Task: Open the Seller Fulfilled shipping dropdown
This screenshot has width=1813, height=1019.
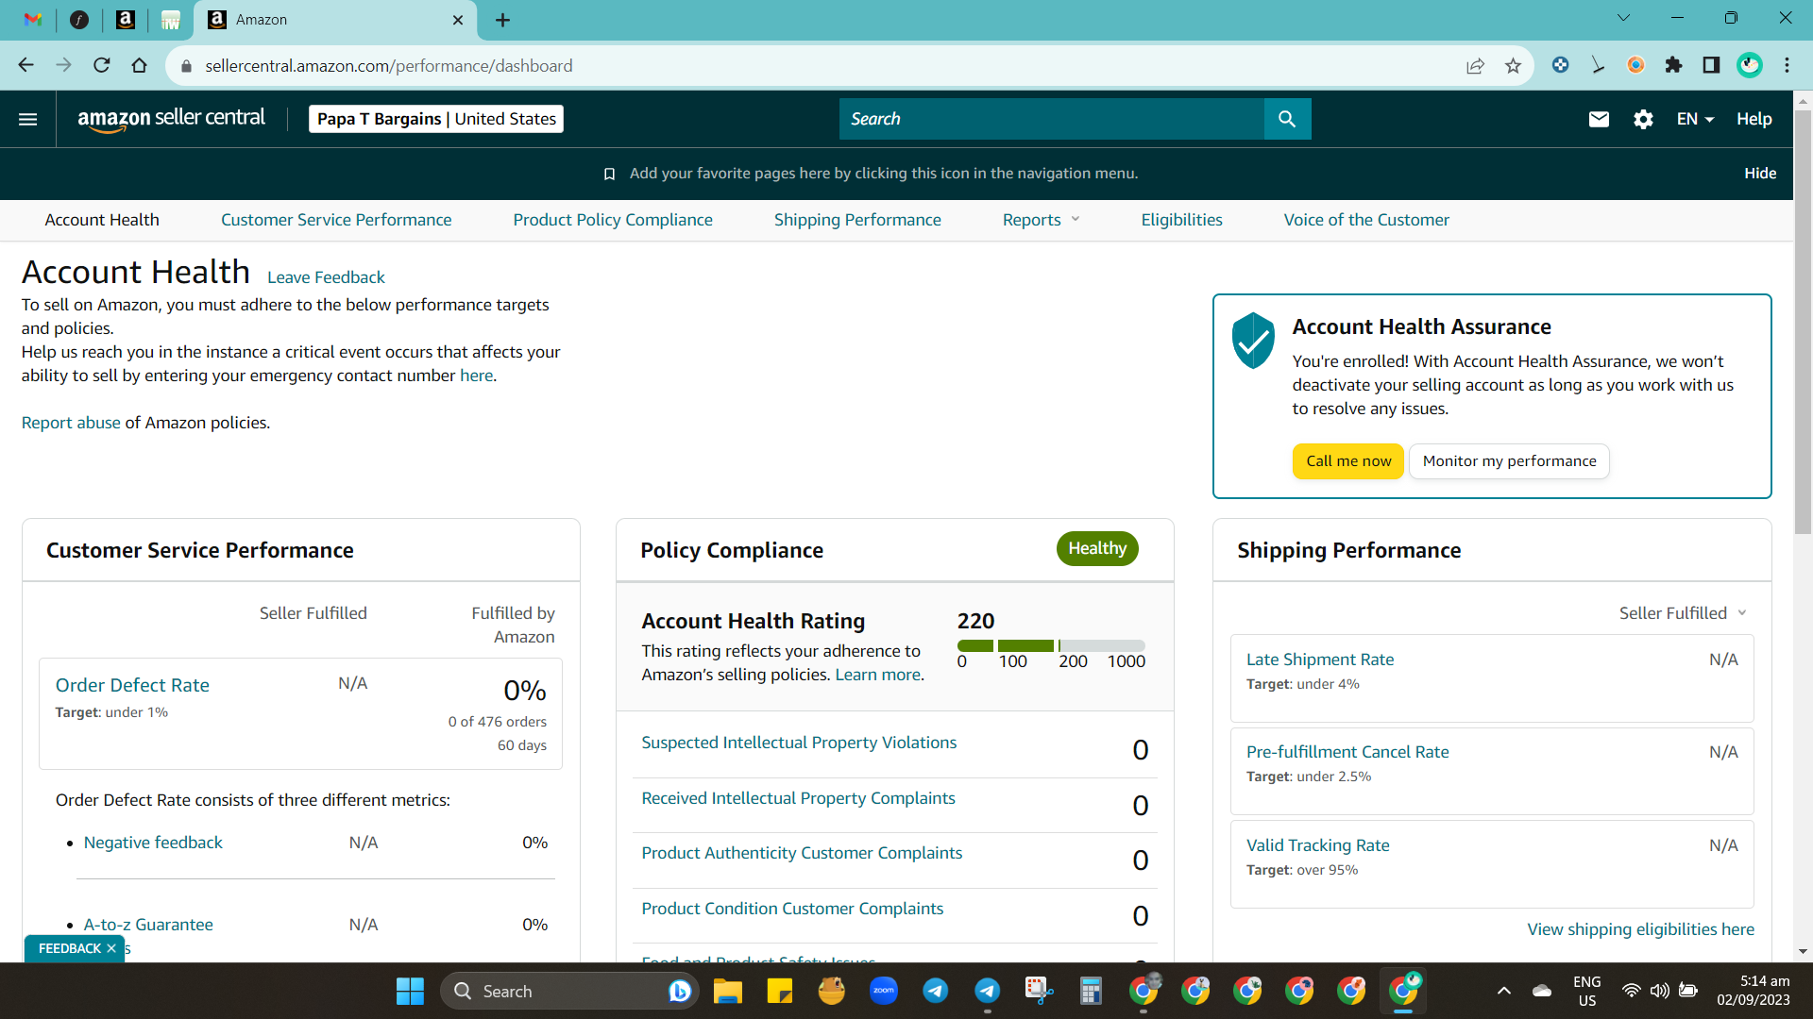Action: tap(1683, 613)
